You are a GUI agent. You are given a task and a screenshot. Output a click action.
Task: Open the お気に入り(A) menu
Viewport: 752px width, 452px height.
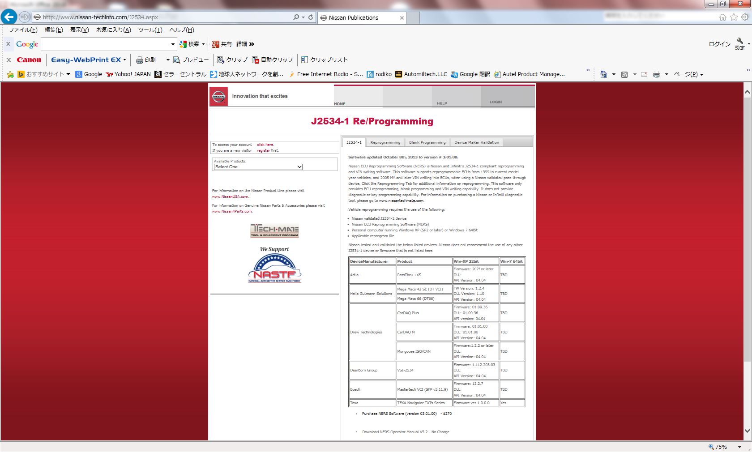pos(114,30)
